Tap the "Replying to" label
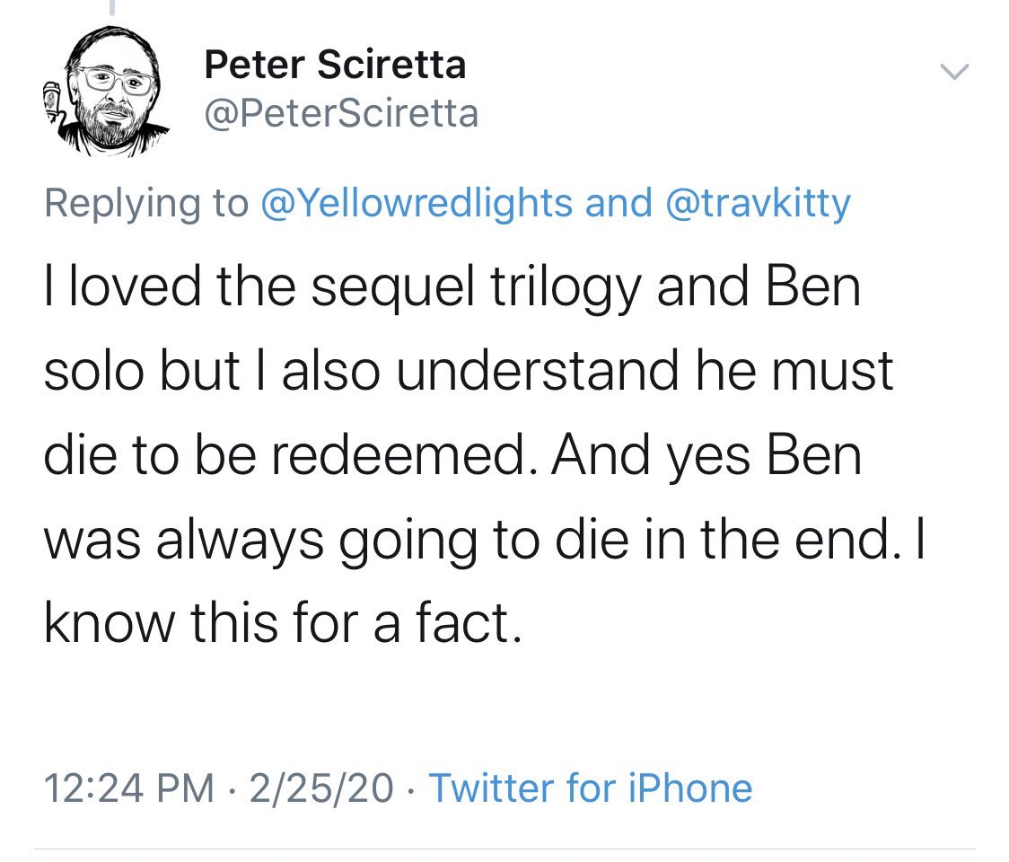 point(145,203)
